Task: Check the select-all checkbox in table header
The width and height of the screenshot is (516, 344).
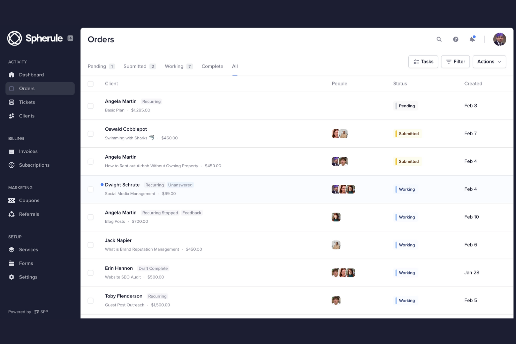Action: tap(91, 84)
